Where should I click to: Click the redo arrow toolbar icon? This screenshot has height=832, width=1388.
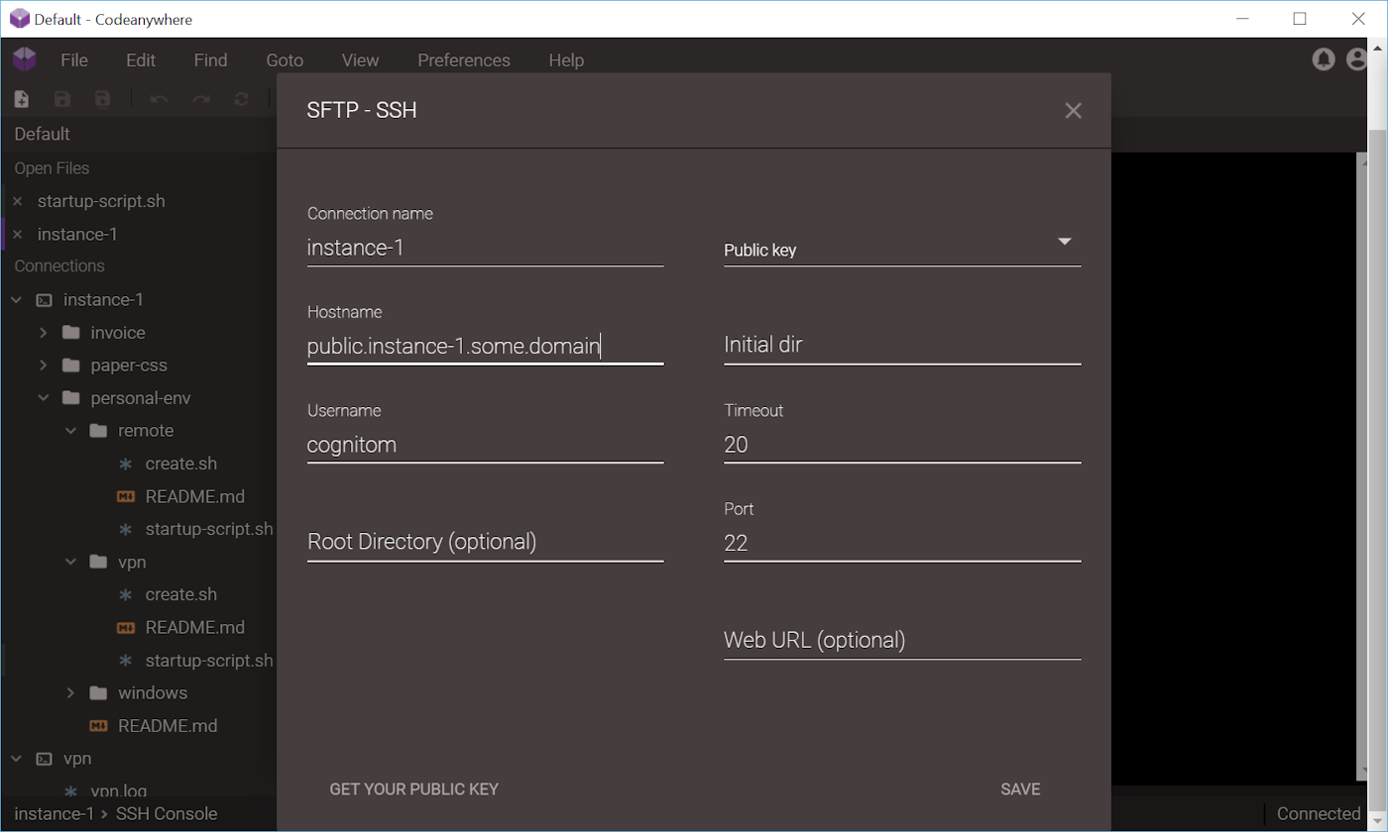coord(200,99)
